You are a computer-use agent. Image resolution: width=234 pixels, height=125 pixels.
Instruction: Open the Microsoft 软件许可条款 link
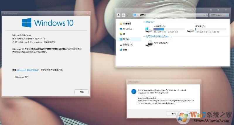tap(28, 70)
